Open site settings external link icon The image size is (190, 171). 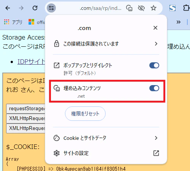(156, 153)
